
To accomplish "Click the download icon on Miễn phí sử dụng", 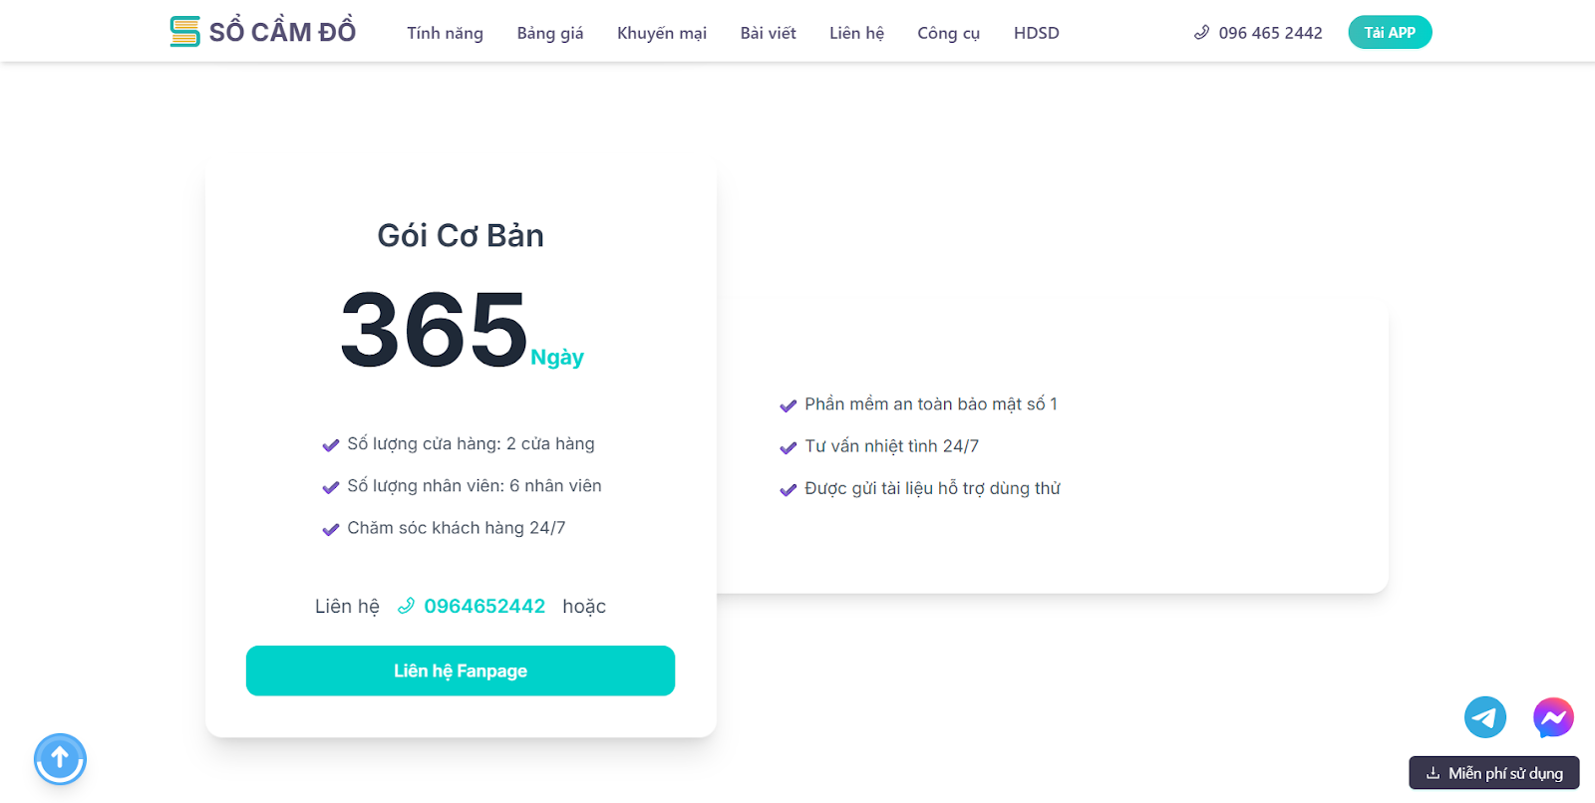I will [x=1433, y=773].
